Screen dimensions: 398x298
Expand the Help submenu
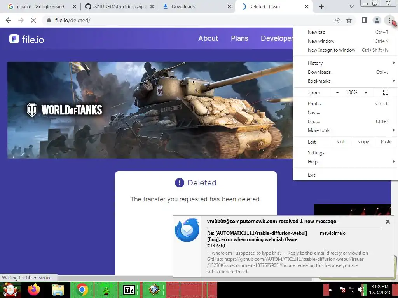pos(345,162)
